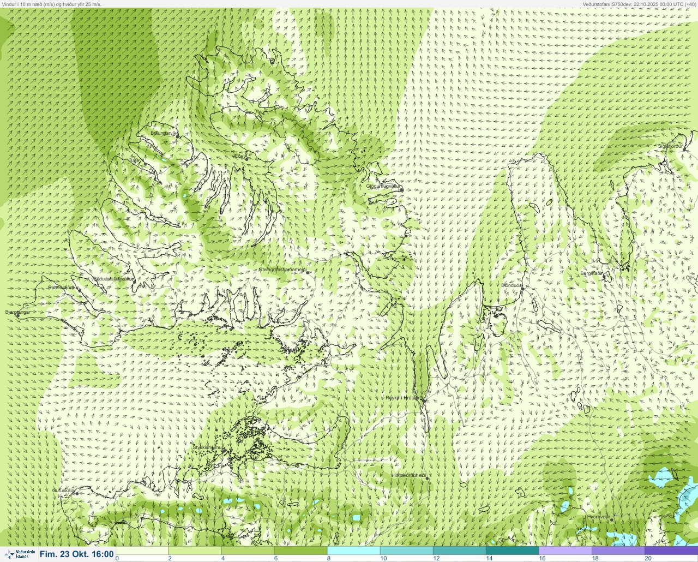Select the 6–8 m/s legend swatch
The height and width of the screenshot is (562, 698).
[300, 551]
